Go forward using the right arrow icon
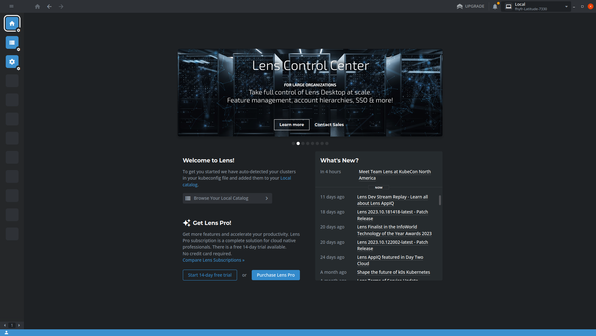 click(x=61, y=6)
